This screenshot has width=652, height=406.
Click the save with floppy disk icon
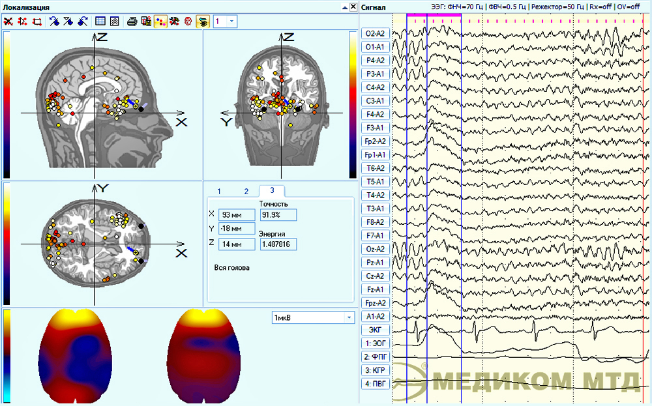(x=146, y=22)
